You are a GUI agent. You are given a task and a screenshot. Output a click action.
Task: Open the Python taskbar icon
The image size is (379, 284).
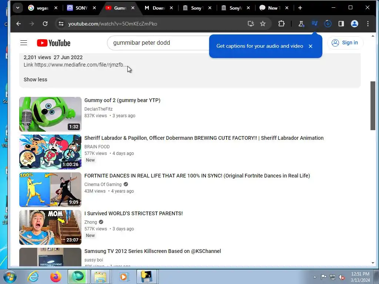pyautogui.click(x=147, y=277)
